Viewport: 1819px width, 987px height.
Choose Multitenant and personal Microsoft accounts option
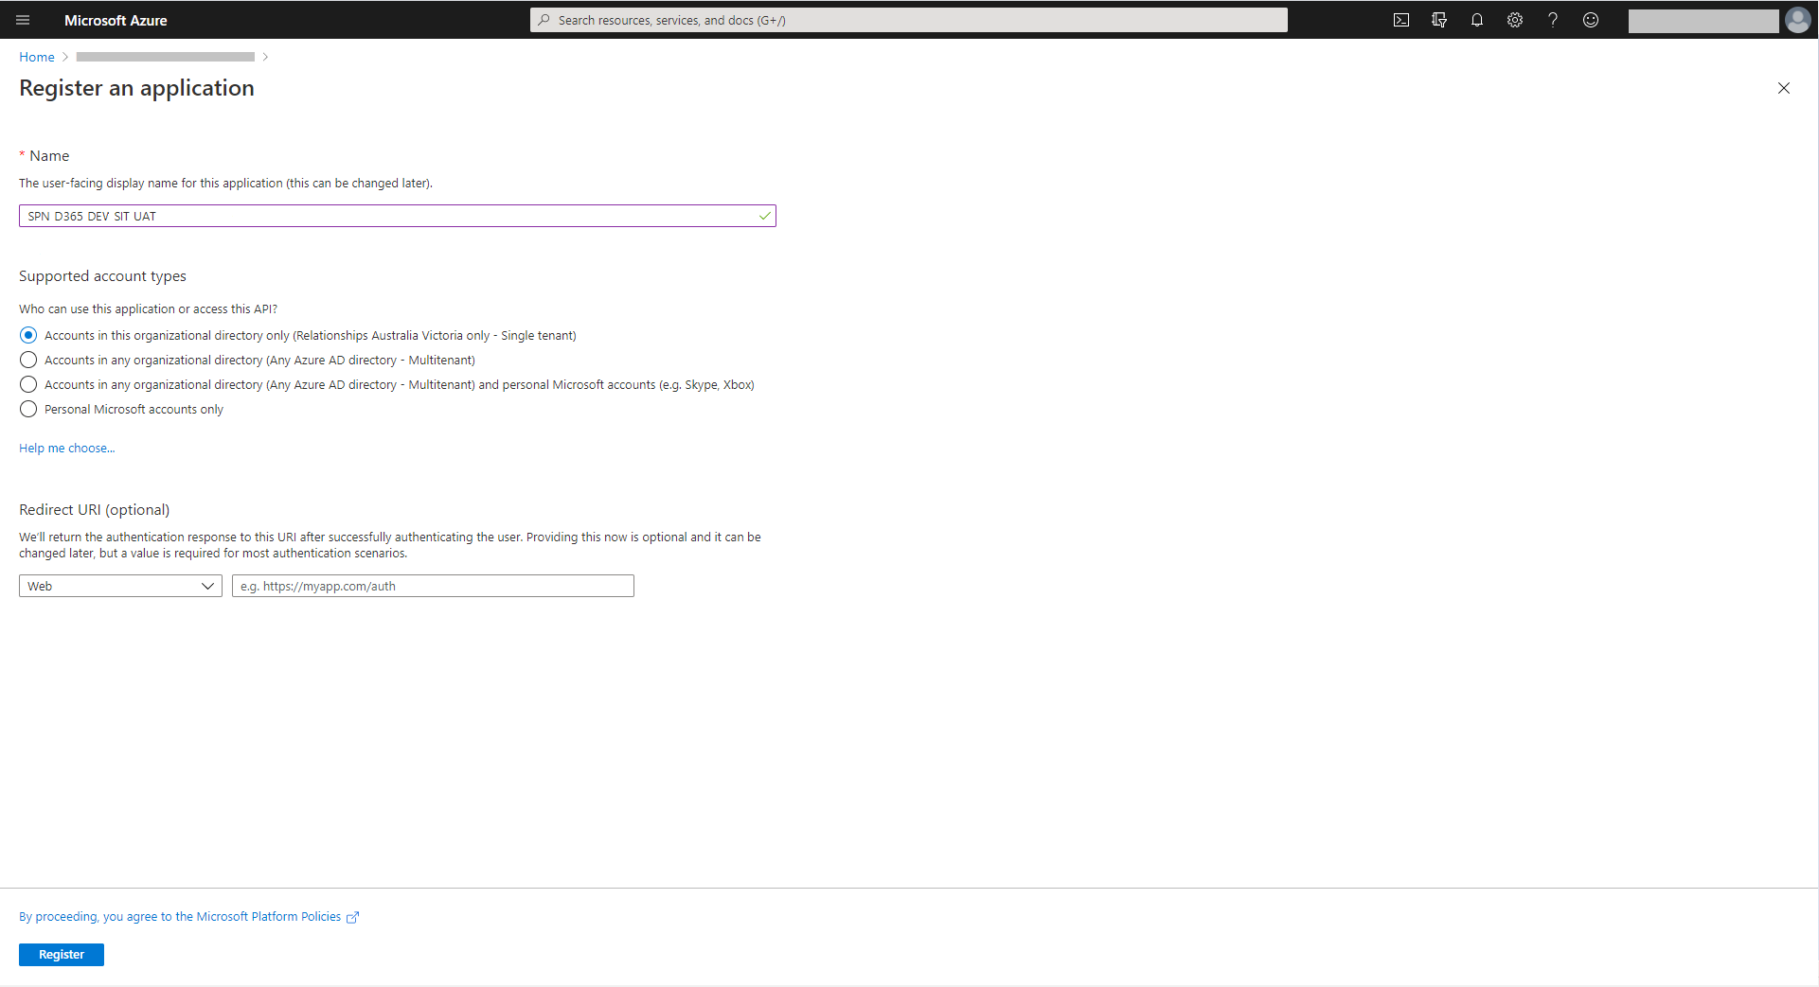[x=28, y=385]
